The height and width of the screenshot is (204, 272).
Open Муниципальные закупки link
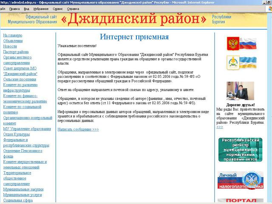point(23,190)
